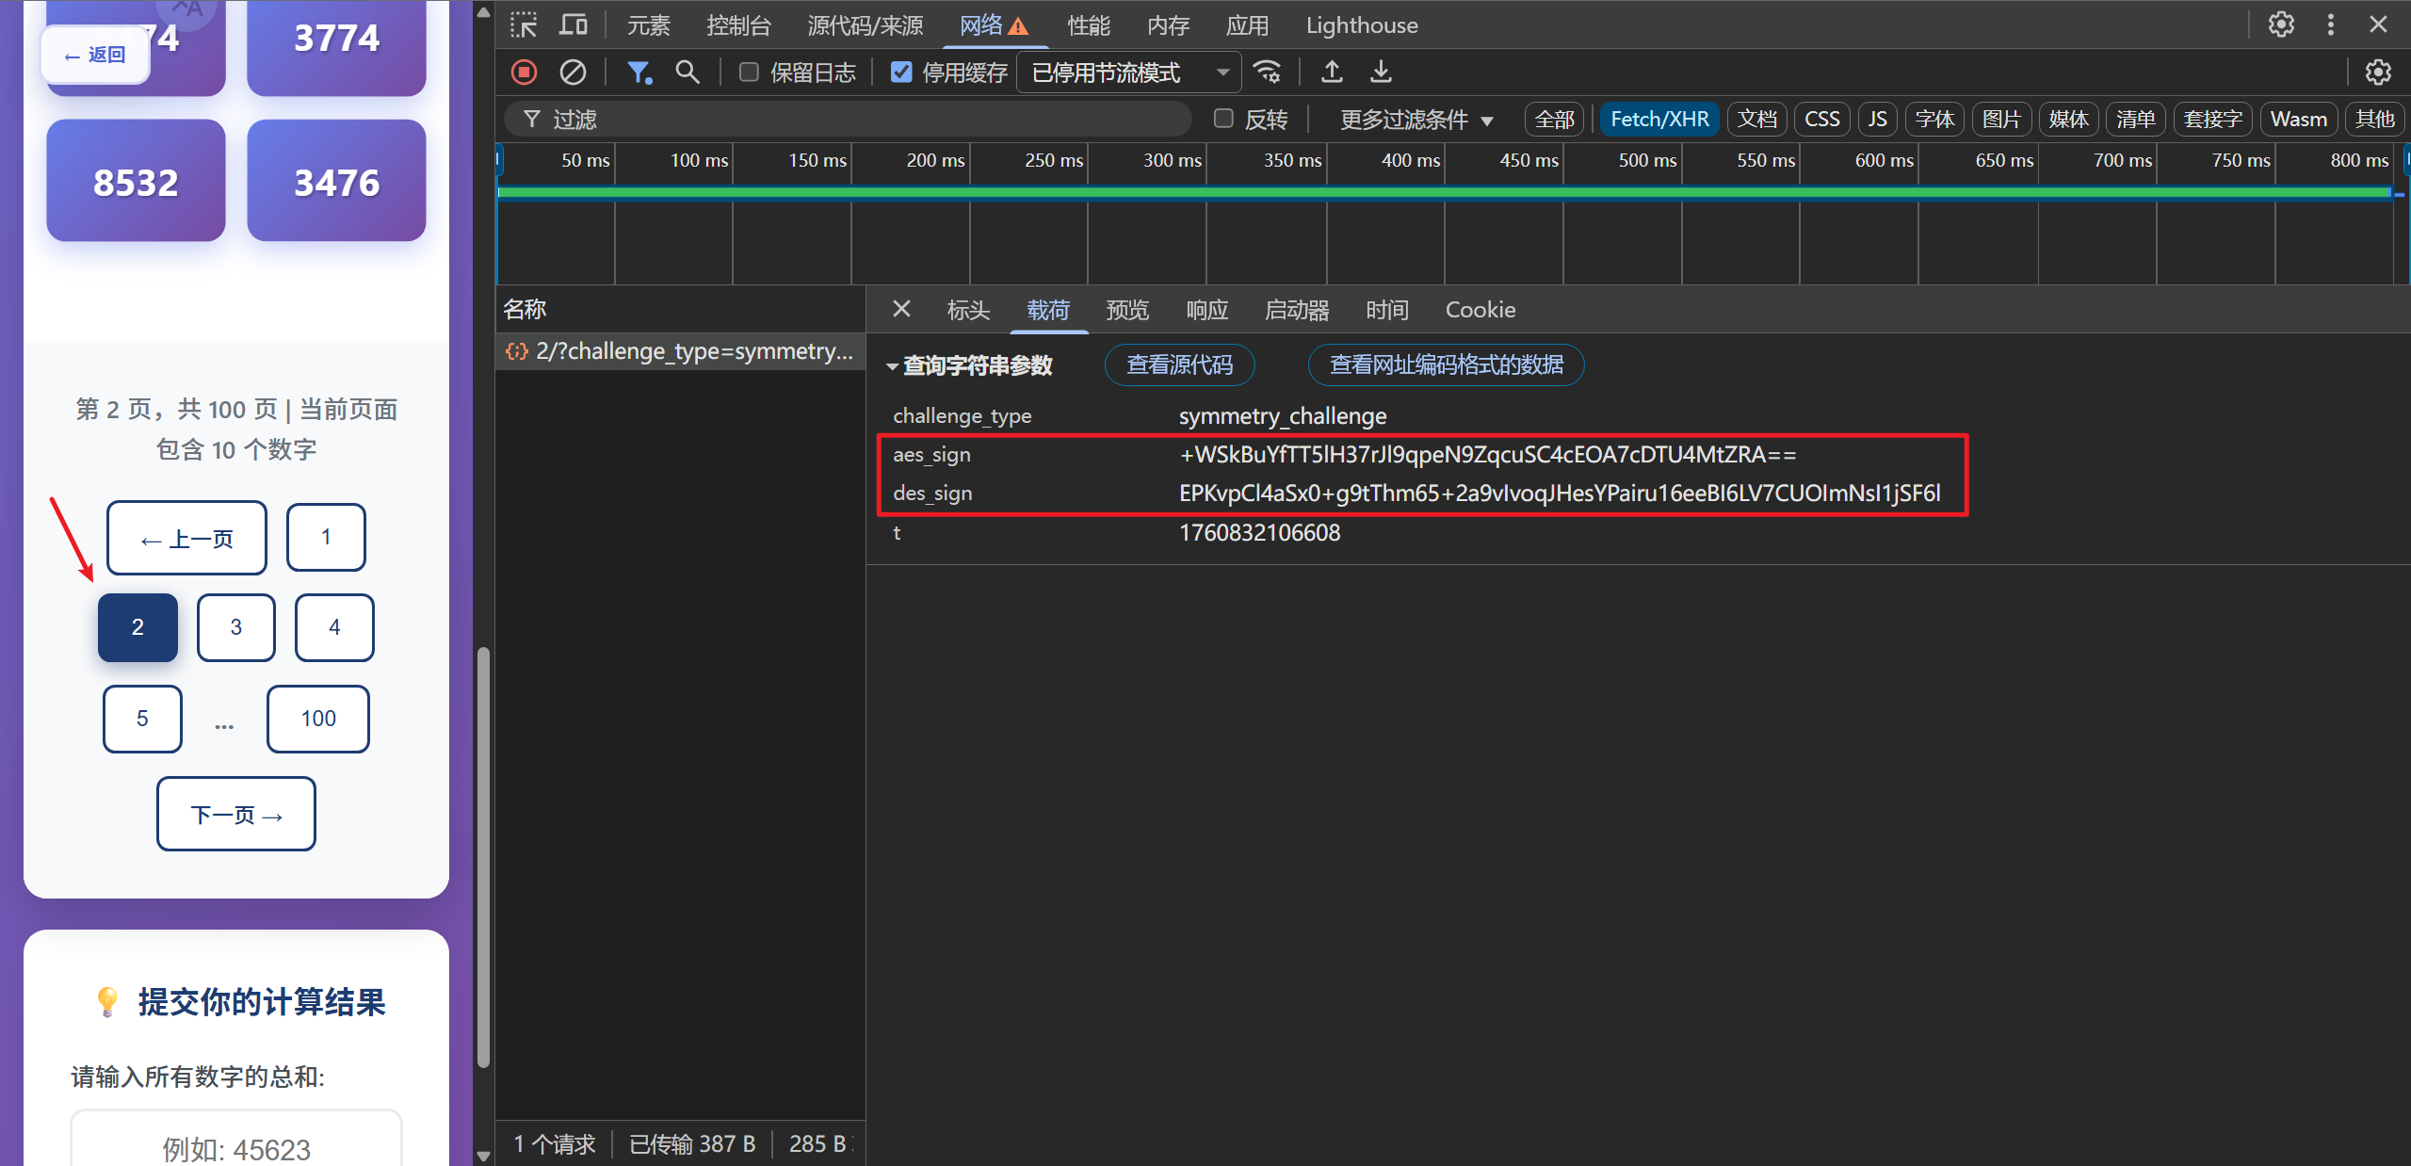Check the 反转 filter checkbox
2411x1166 pixels.
pyautogui.click(x=1223, y=119)
